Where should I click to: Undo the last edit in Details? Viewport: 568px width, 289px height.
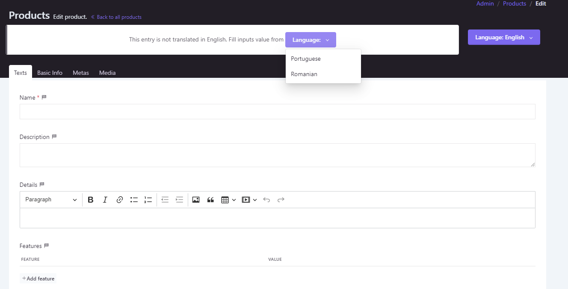266,199
